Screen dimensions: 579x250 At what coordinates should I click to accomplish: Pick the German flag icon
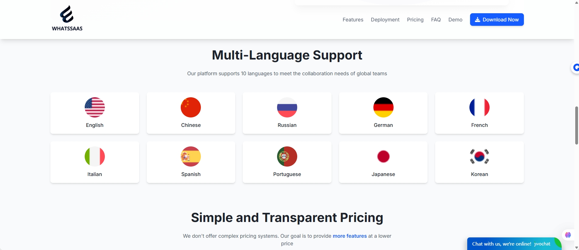click(383, 107)
